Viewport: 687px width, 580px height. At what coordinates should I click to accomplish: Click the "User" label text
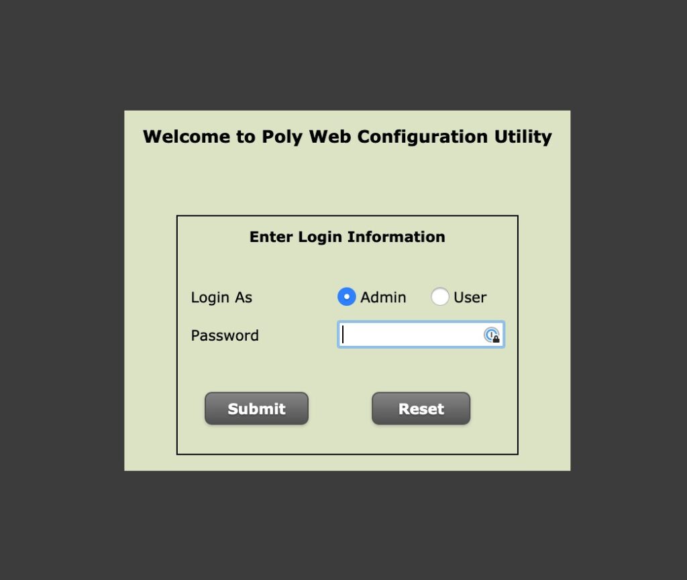click(x=470, y=297)
